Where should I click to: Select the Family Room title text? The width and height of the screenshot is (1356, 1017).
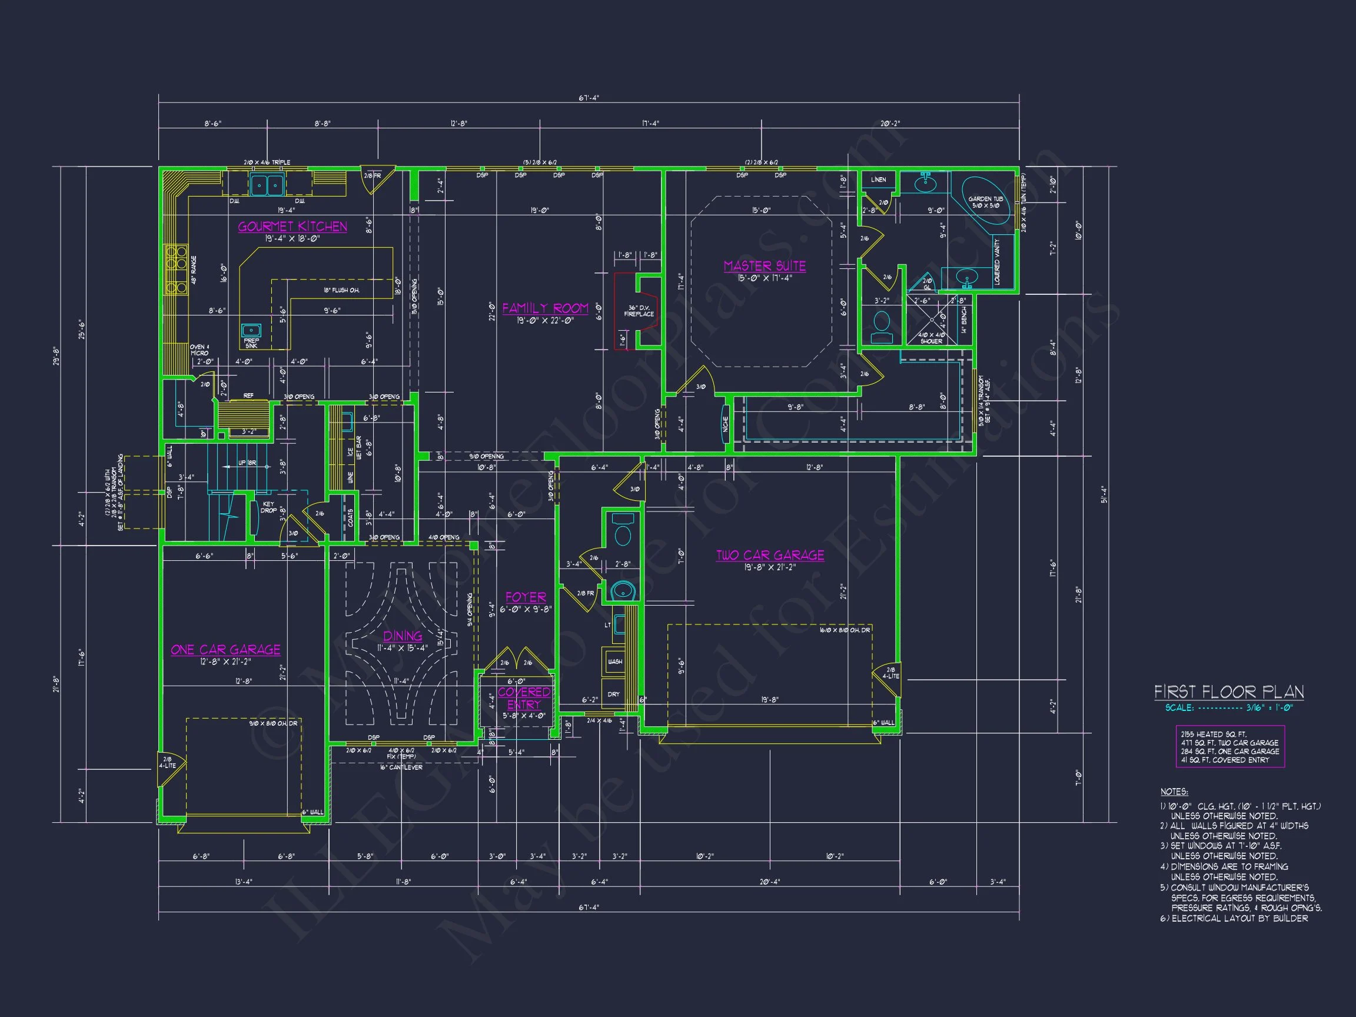(x=545, y=308)
